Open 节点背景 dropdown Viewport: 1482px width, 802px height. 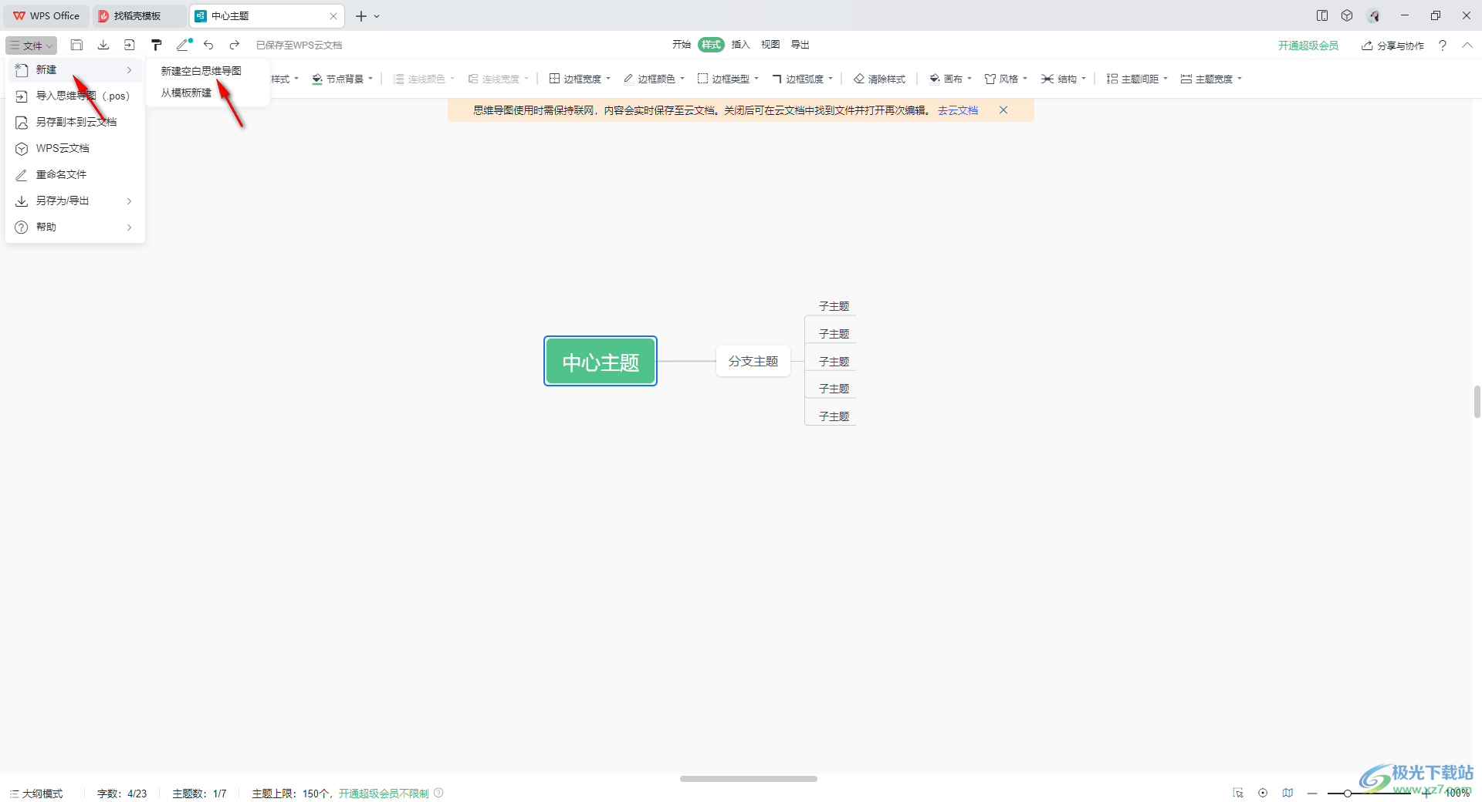[x=343, y=79]
